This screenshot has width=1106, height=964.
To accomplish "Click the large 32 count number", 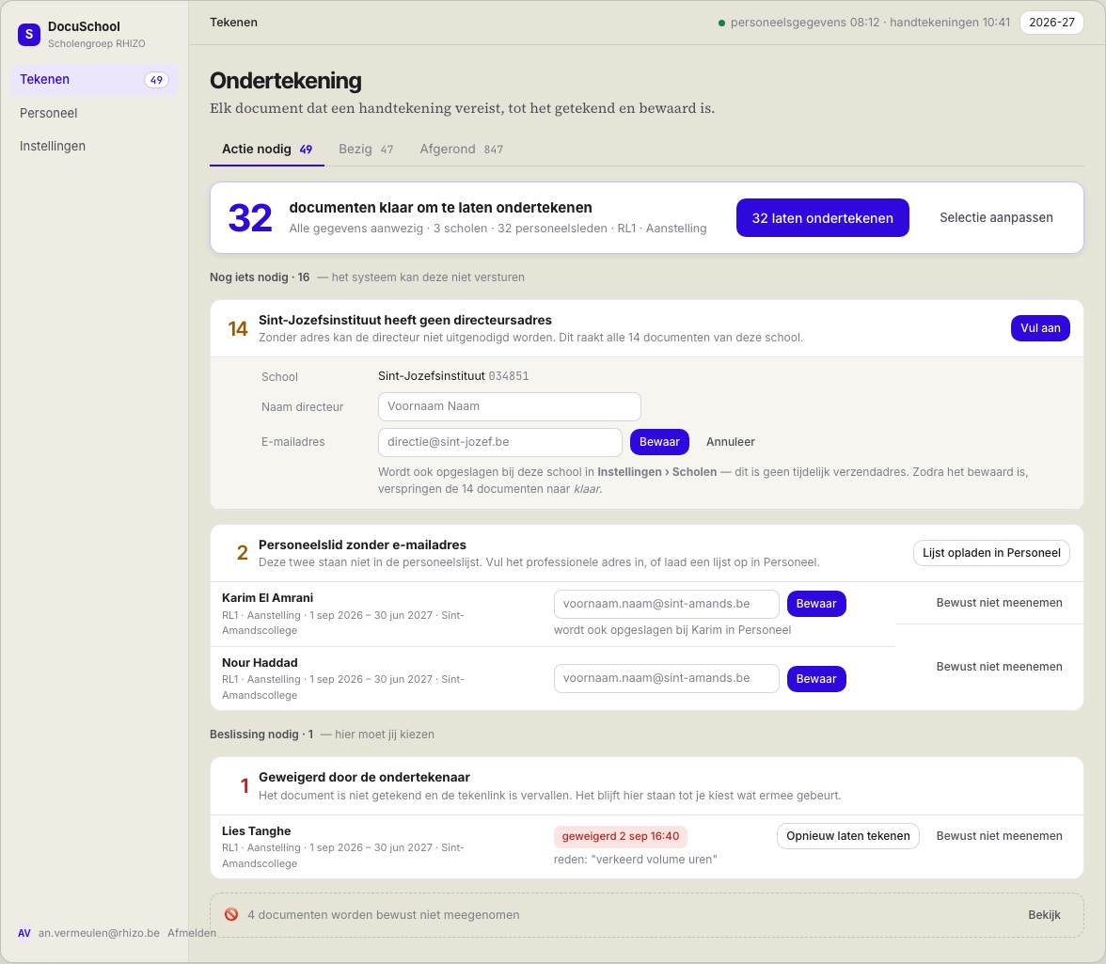I will pyautogui.click(x=250, y=218).
